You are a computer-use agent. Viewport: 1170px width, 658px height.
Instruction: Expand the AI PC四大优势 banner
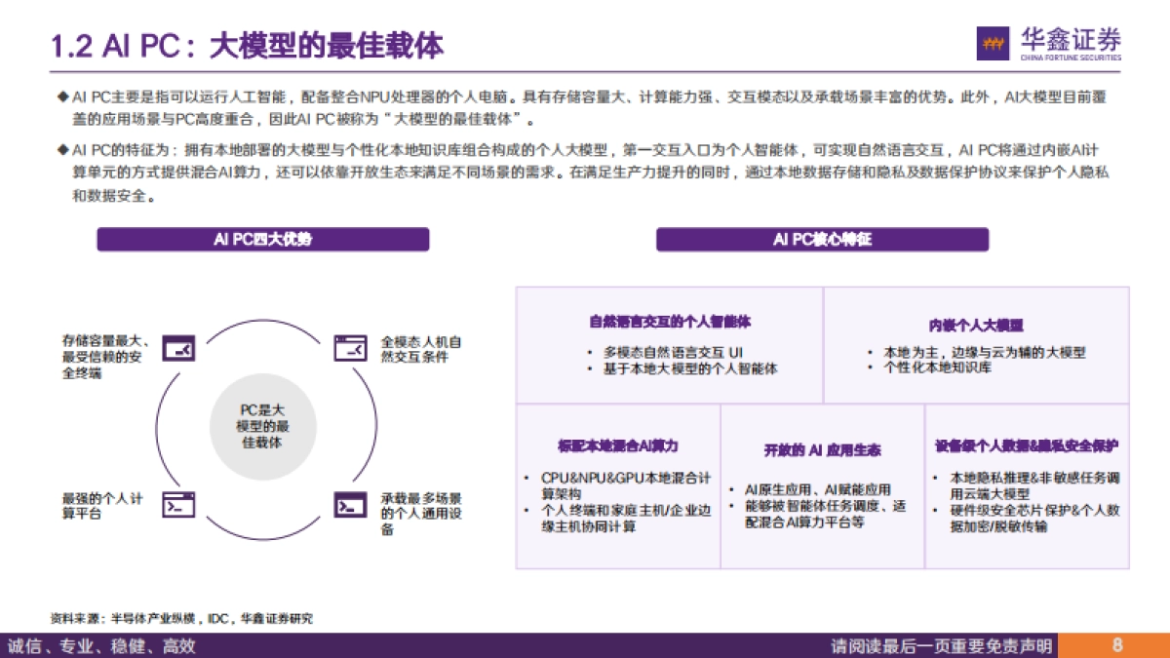(x=261, y=239)
